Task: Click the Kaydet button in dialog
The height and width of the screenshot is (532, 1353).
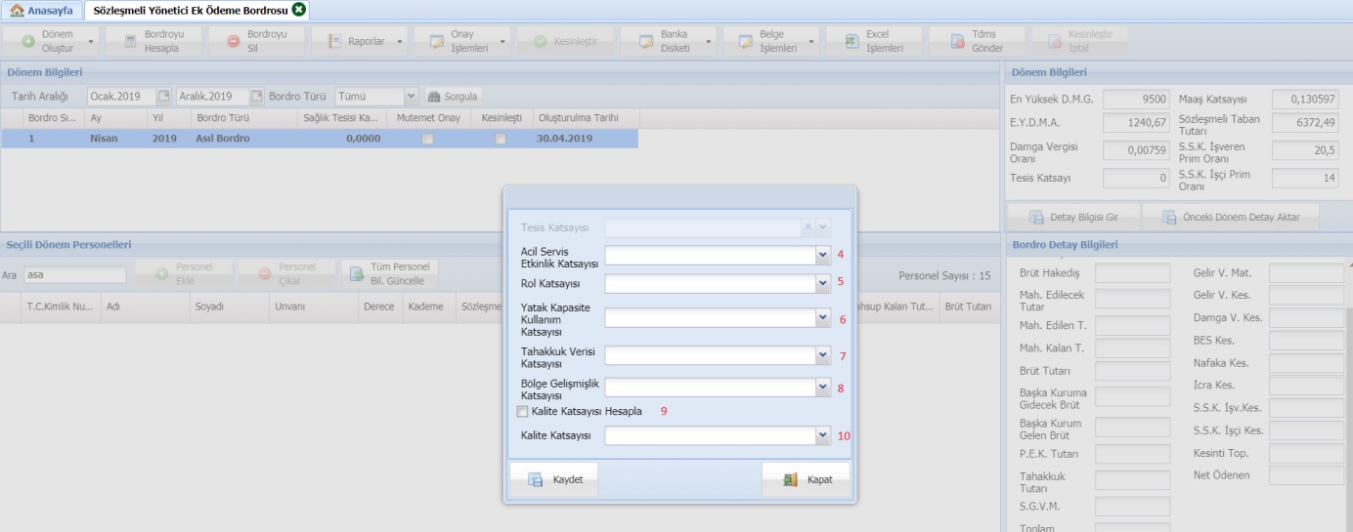Action: (553, 480)
